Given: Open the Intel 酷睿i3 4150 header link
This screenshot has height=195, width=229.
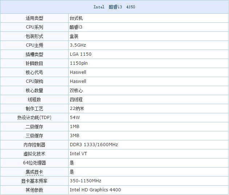Looking at the screenshot, I should (114, 7).
